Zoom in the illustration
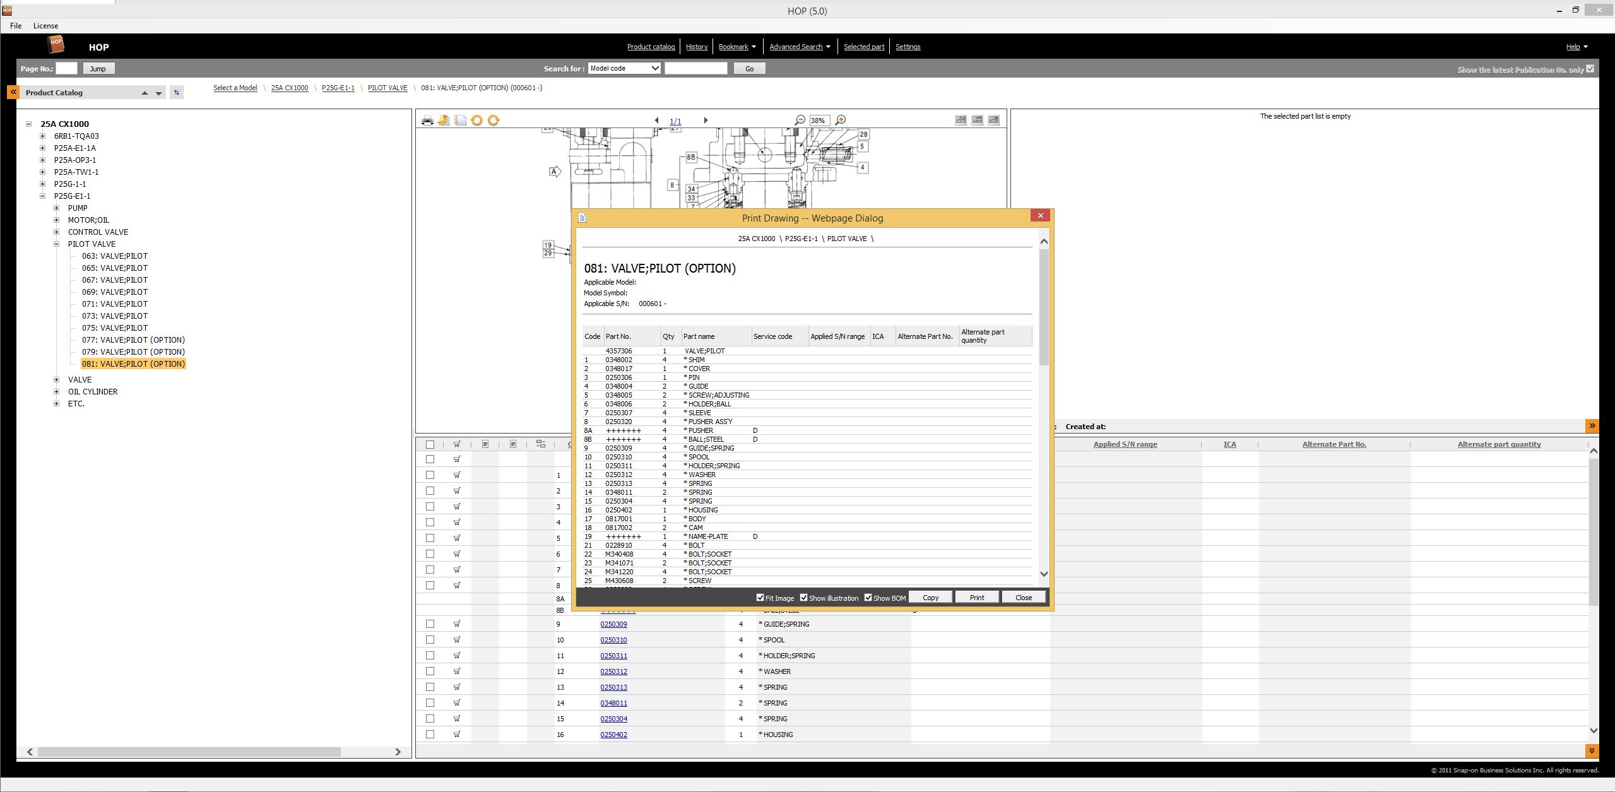Screen dimensions: 1615x792 pyautogui.click(x=841, y=120)
